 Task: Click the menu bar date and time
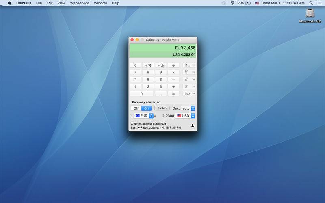pos(284,3)
